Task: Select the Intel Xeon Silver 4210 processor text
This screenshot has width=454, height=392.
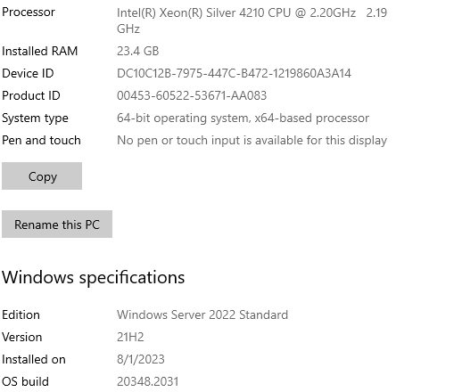Action: pos(252,20)
